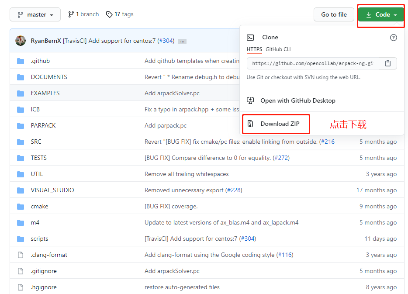This screenshot has width=408, height=294.
Task: Open the TESTS folder
Action: click(38, 158)
